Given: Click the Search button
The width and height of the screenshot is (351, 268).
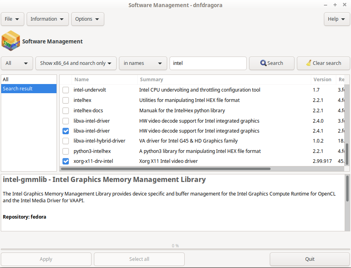Looking at the screenshot, I should pyautogui.click(x=271, y=63).
